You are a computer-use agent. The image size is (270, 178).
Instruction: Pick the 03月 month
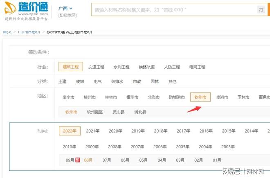coord(180,160)
